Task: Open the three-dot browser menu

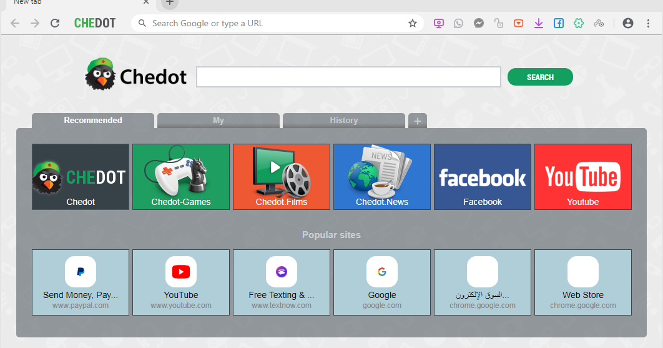Action: click(648, 23)
